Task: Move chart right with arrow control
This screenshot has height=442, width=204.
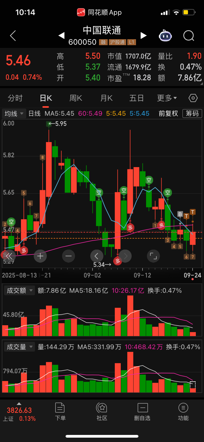Action: pos(125,256)
